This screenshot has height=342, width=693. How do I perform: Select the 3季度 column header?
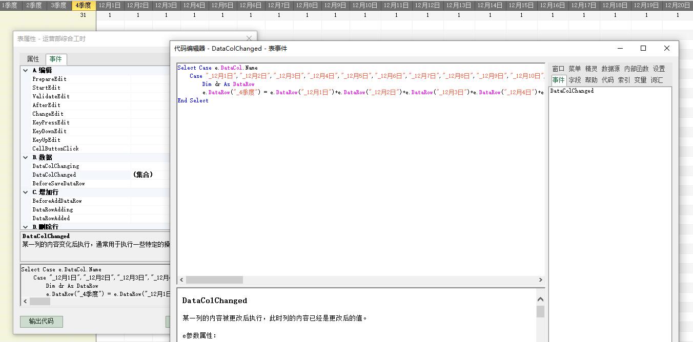point(58,5)
